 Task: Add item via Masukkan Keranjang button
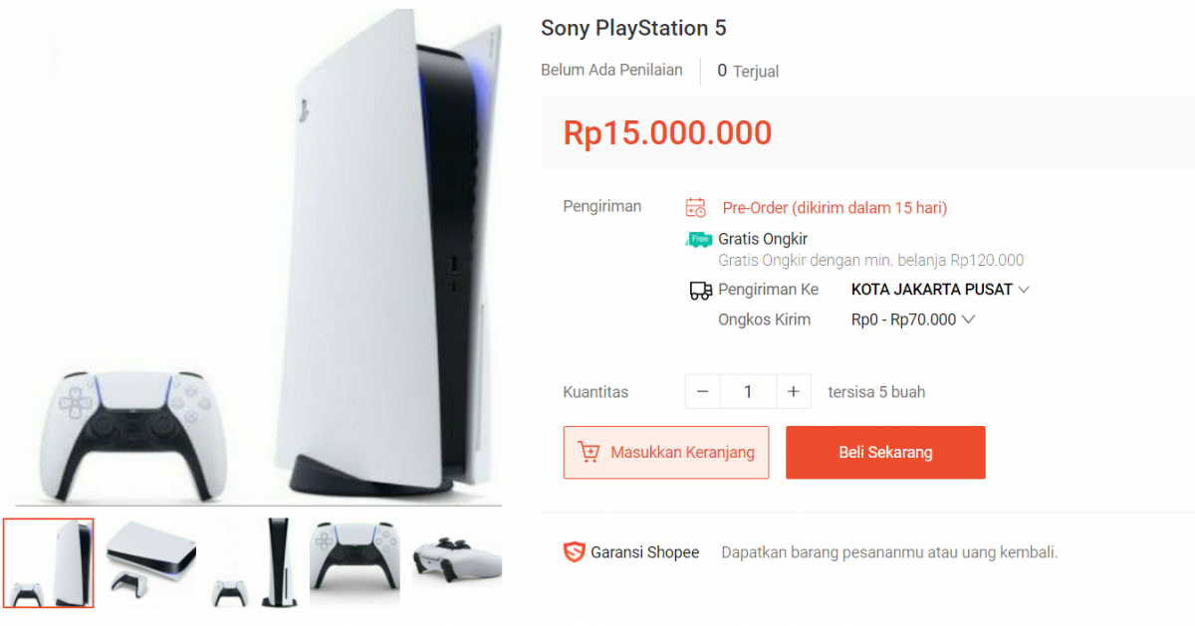666,453
